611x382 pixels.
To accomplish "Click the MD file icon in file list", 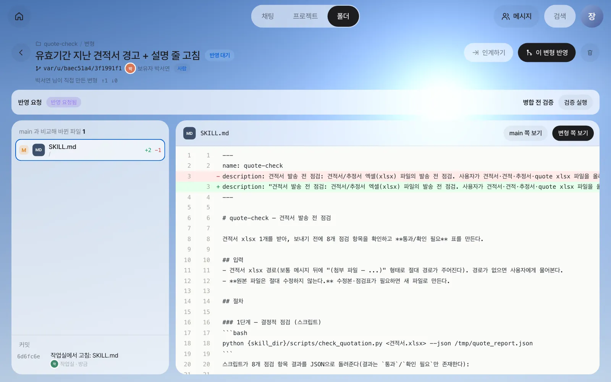I will coord(39,150).
